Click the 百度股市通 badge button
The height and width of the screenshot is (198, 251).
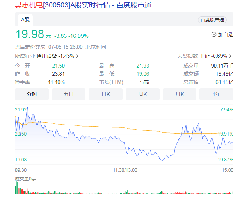pos(212,20)
